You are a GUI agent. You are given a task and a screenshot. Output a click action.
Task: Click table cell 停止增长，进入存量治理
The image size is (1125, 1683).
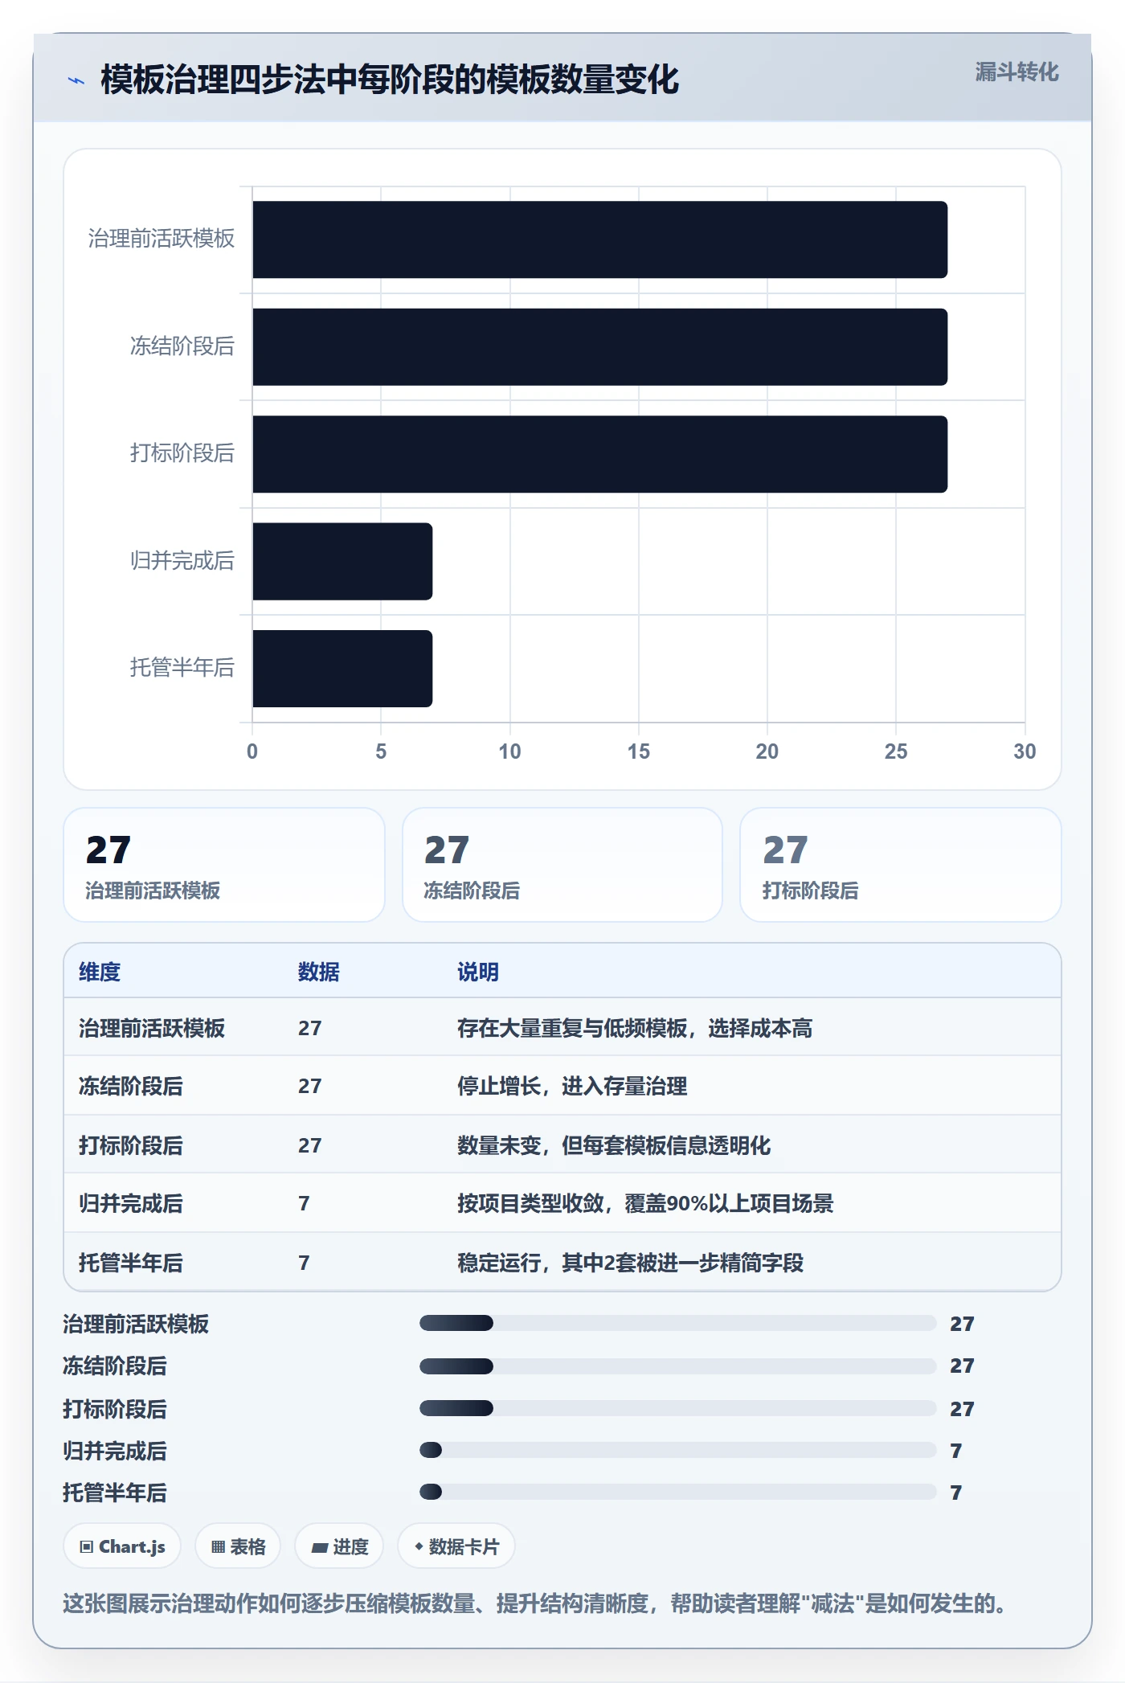[572, 1086]
